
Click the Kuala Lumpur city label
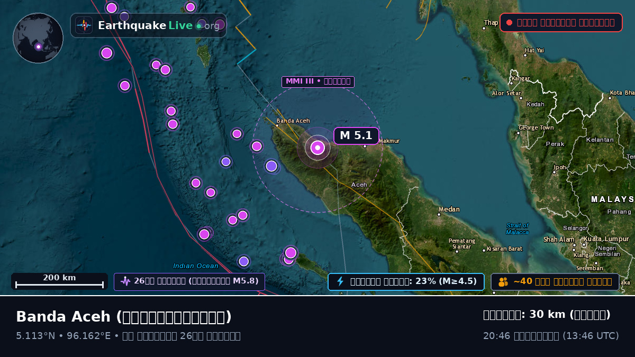coord(606,239)
